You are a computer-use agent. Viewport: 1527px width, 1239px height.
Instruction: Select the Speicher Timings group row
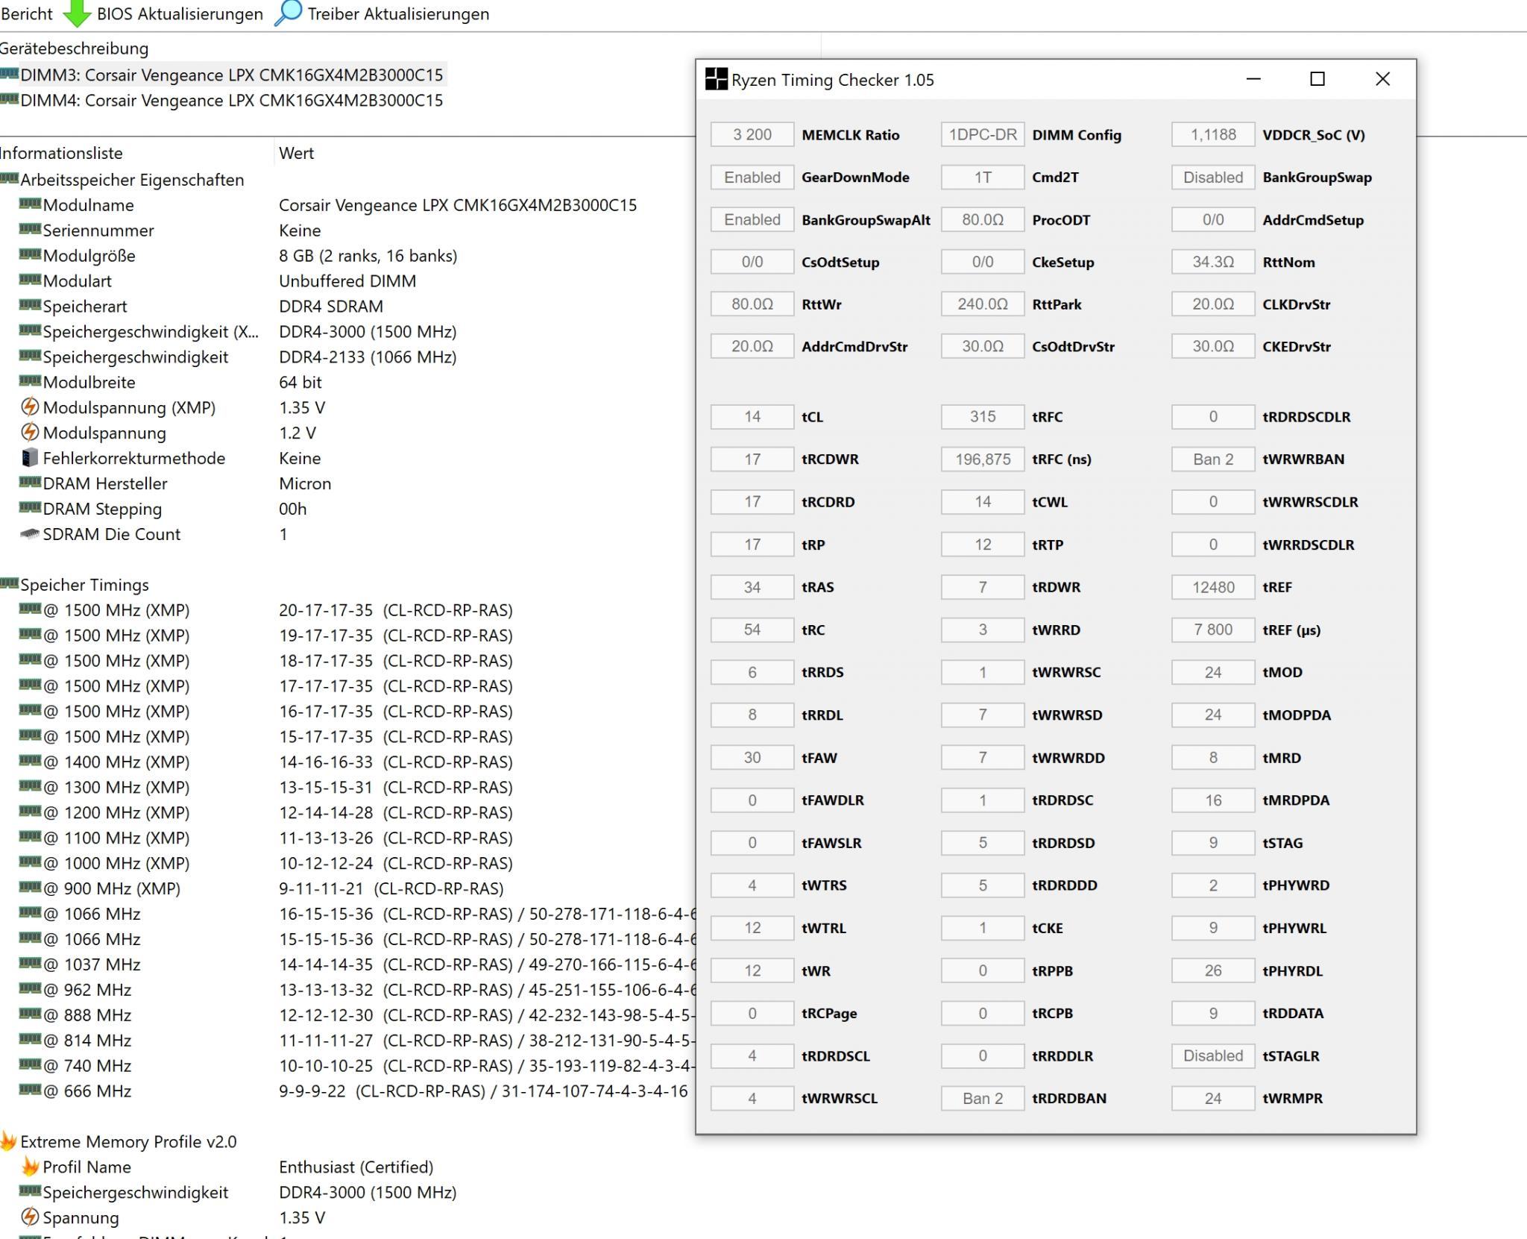point(84,585)
